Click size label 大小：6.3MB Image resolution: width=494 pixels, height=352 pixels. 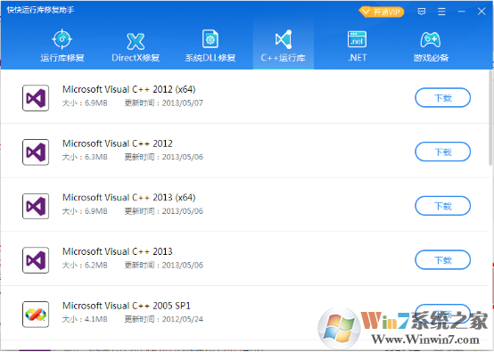click(85, 157)
